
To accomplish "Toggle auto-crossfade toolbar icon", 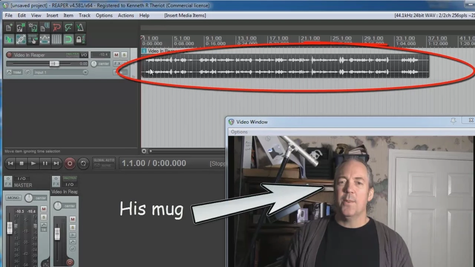I will click(9, 39).
